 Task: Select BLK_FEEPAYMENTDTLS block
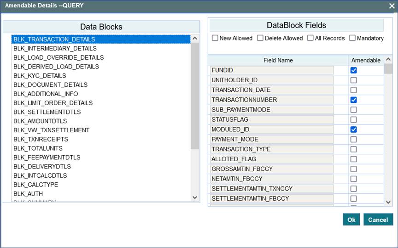coord(101,158)
